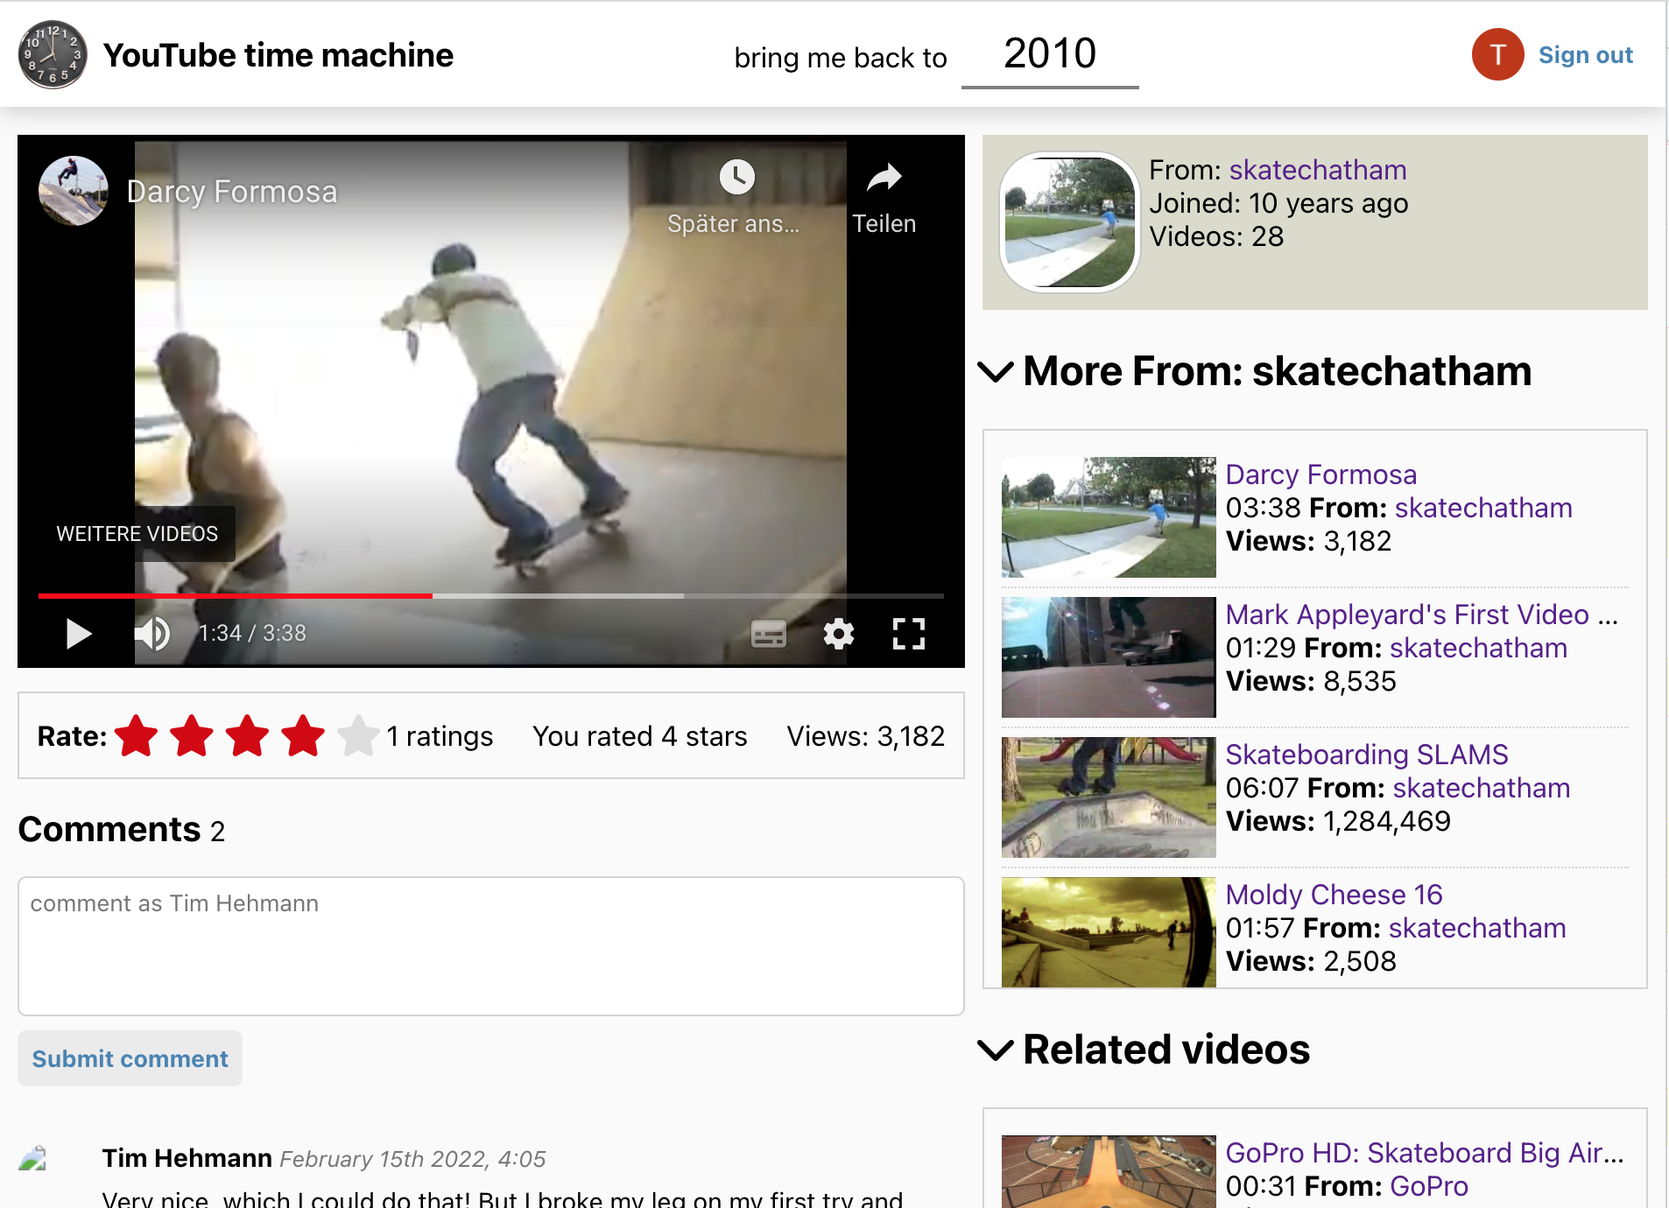This screenshot has height=1208, width=1669.
Task: Open the video settings gear
Action: click(x=838, y=634)
